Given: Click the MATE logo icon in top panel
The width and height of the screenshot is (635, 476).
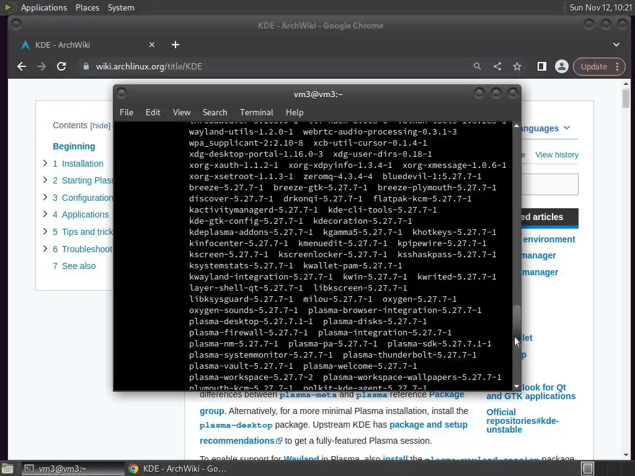Looking at the screenshot, I should click(10, 7).
